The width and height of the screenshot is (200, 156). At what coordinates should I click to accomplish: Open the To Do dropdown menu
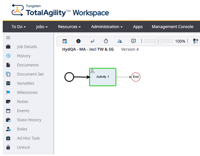point(19,27)
